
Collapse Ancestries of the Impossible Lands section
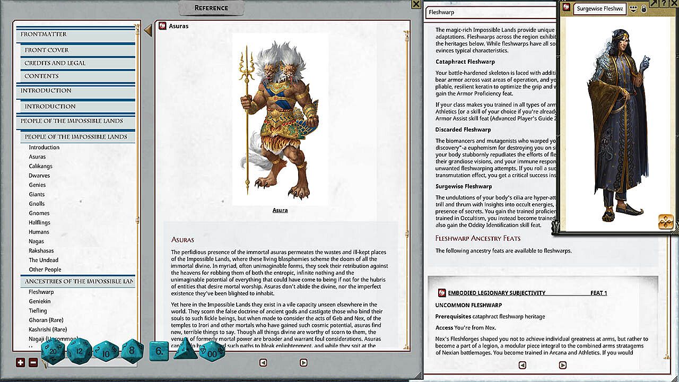pyautogui.click(x=79, y=281)
